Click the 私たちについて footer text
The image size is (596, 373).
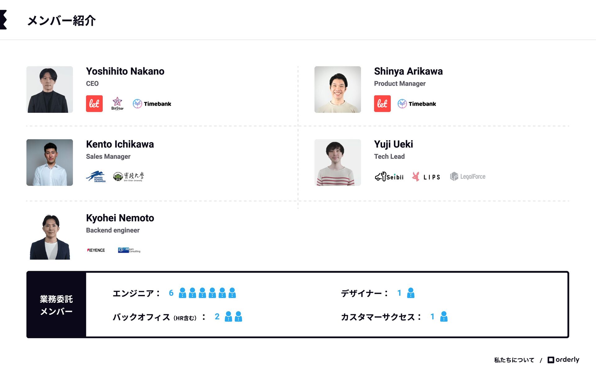click(x=514, y=360)
